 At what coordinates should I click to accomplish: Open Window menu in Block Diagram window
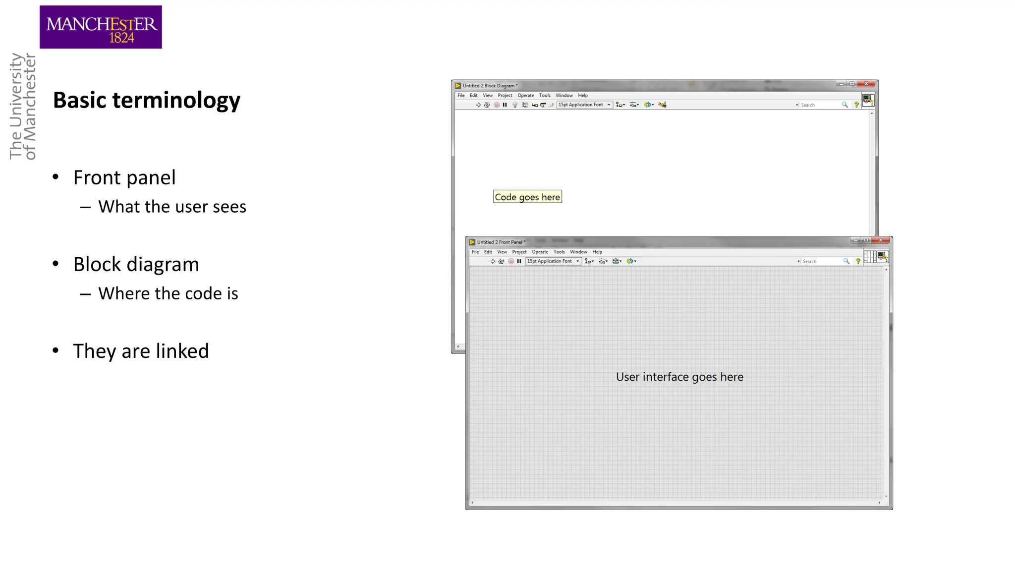564,95
